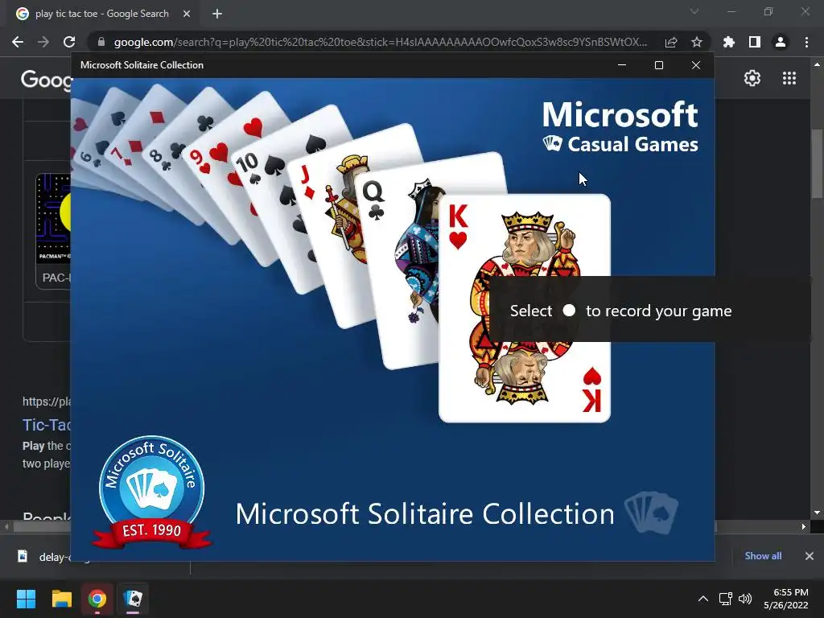Switch to play tic tac toe tab

pyautogui.click(x=103, y=14)
